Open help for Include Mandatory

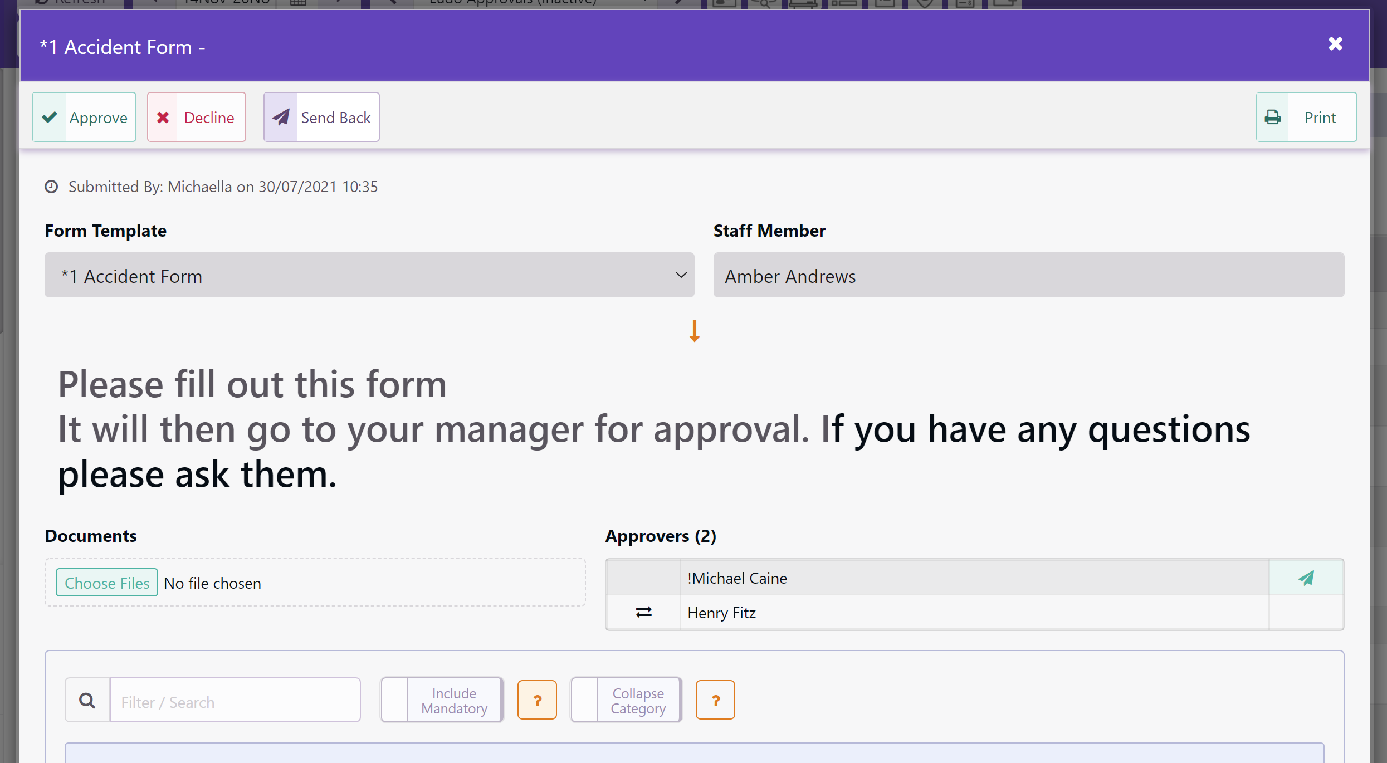point(537,700)
